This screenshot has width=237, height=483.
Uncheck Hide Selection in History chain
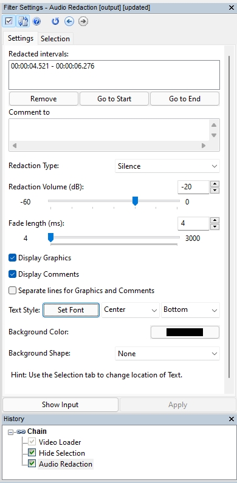32,453
